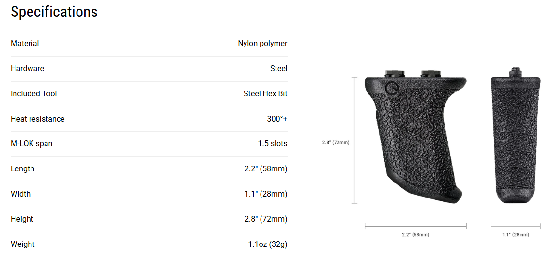The width and height of the screenshot is (552, 259).
Task: Select the Steel Hex Bit value
Action: point(265,93)
